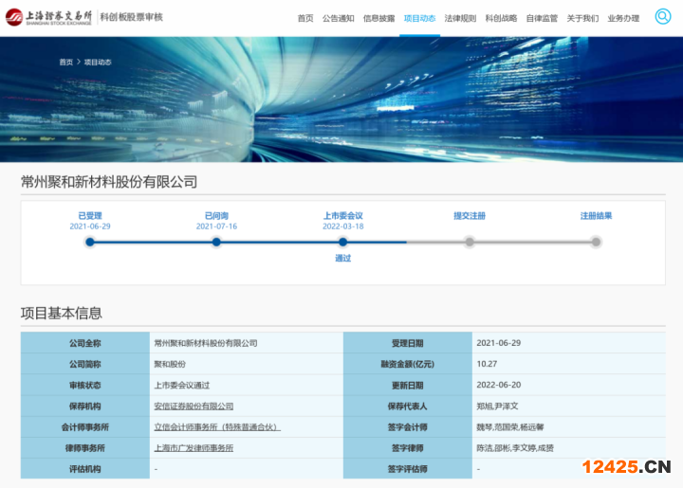This screenshot has width=683, height=488.
Task: Open 自律监管 menu item
Action: click(542, 18)
